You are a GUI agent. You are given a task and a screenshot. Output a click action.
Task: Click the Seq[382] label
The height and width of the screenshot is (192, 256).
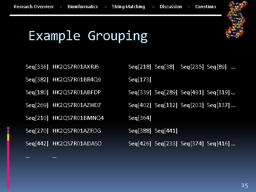click(x=37, y=80)
